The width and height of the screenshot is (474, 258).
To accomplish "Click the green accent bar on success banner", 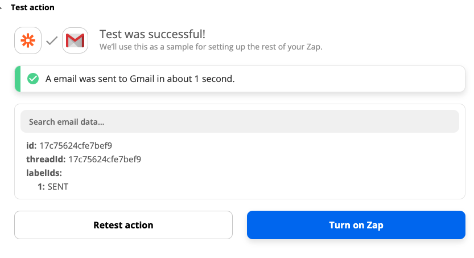I will pos(17,79).
